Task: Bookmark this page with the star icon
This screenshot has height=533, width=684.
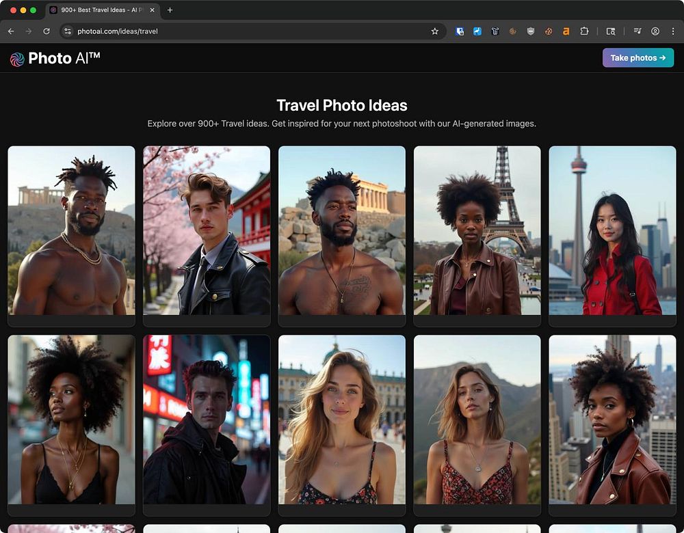Action: click(x=434, y=31)
